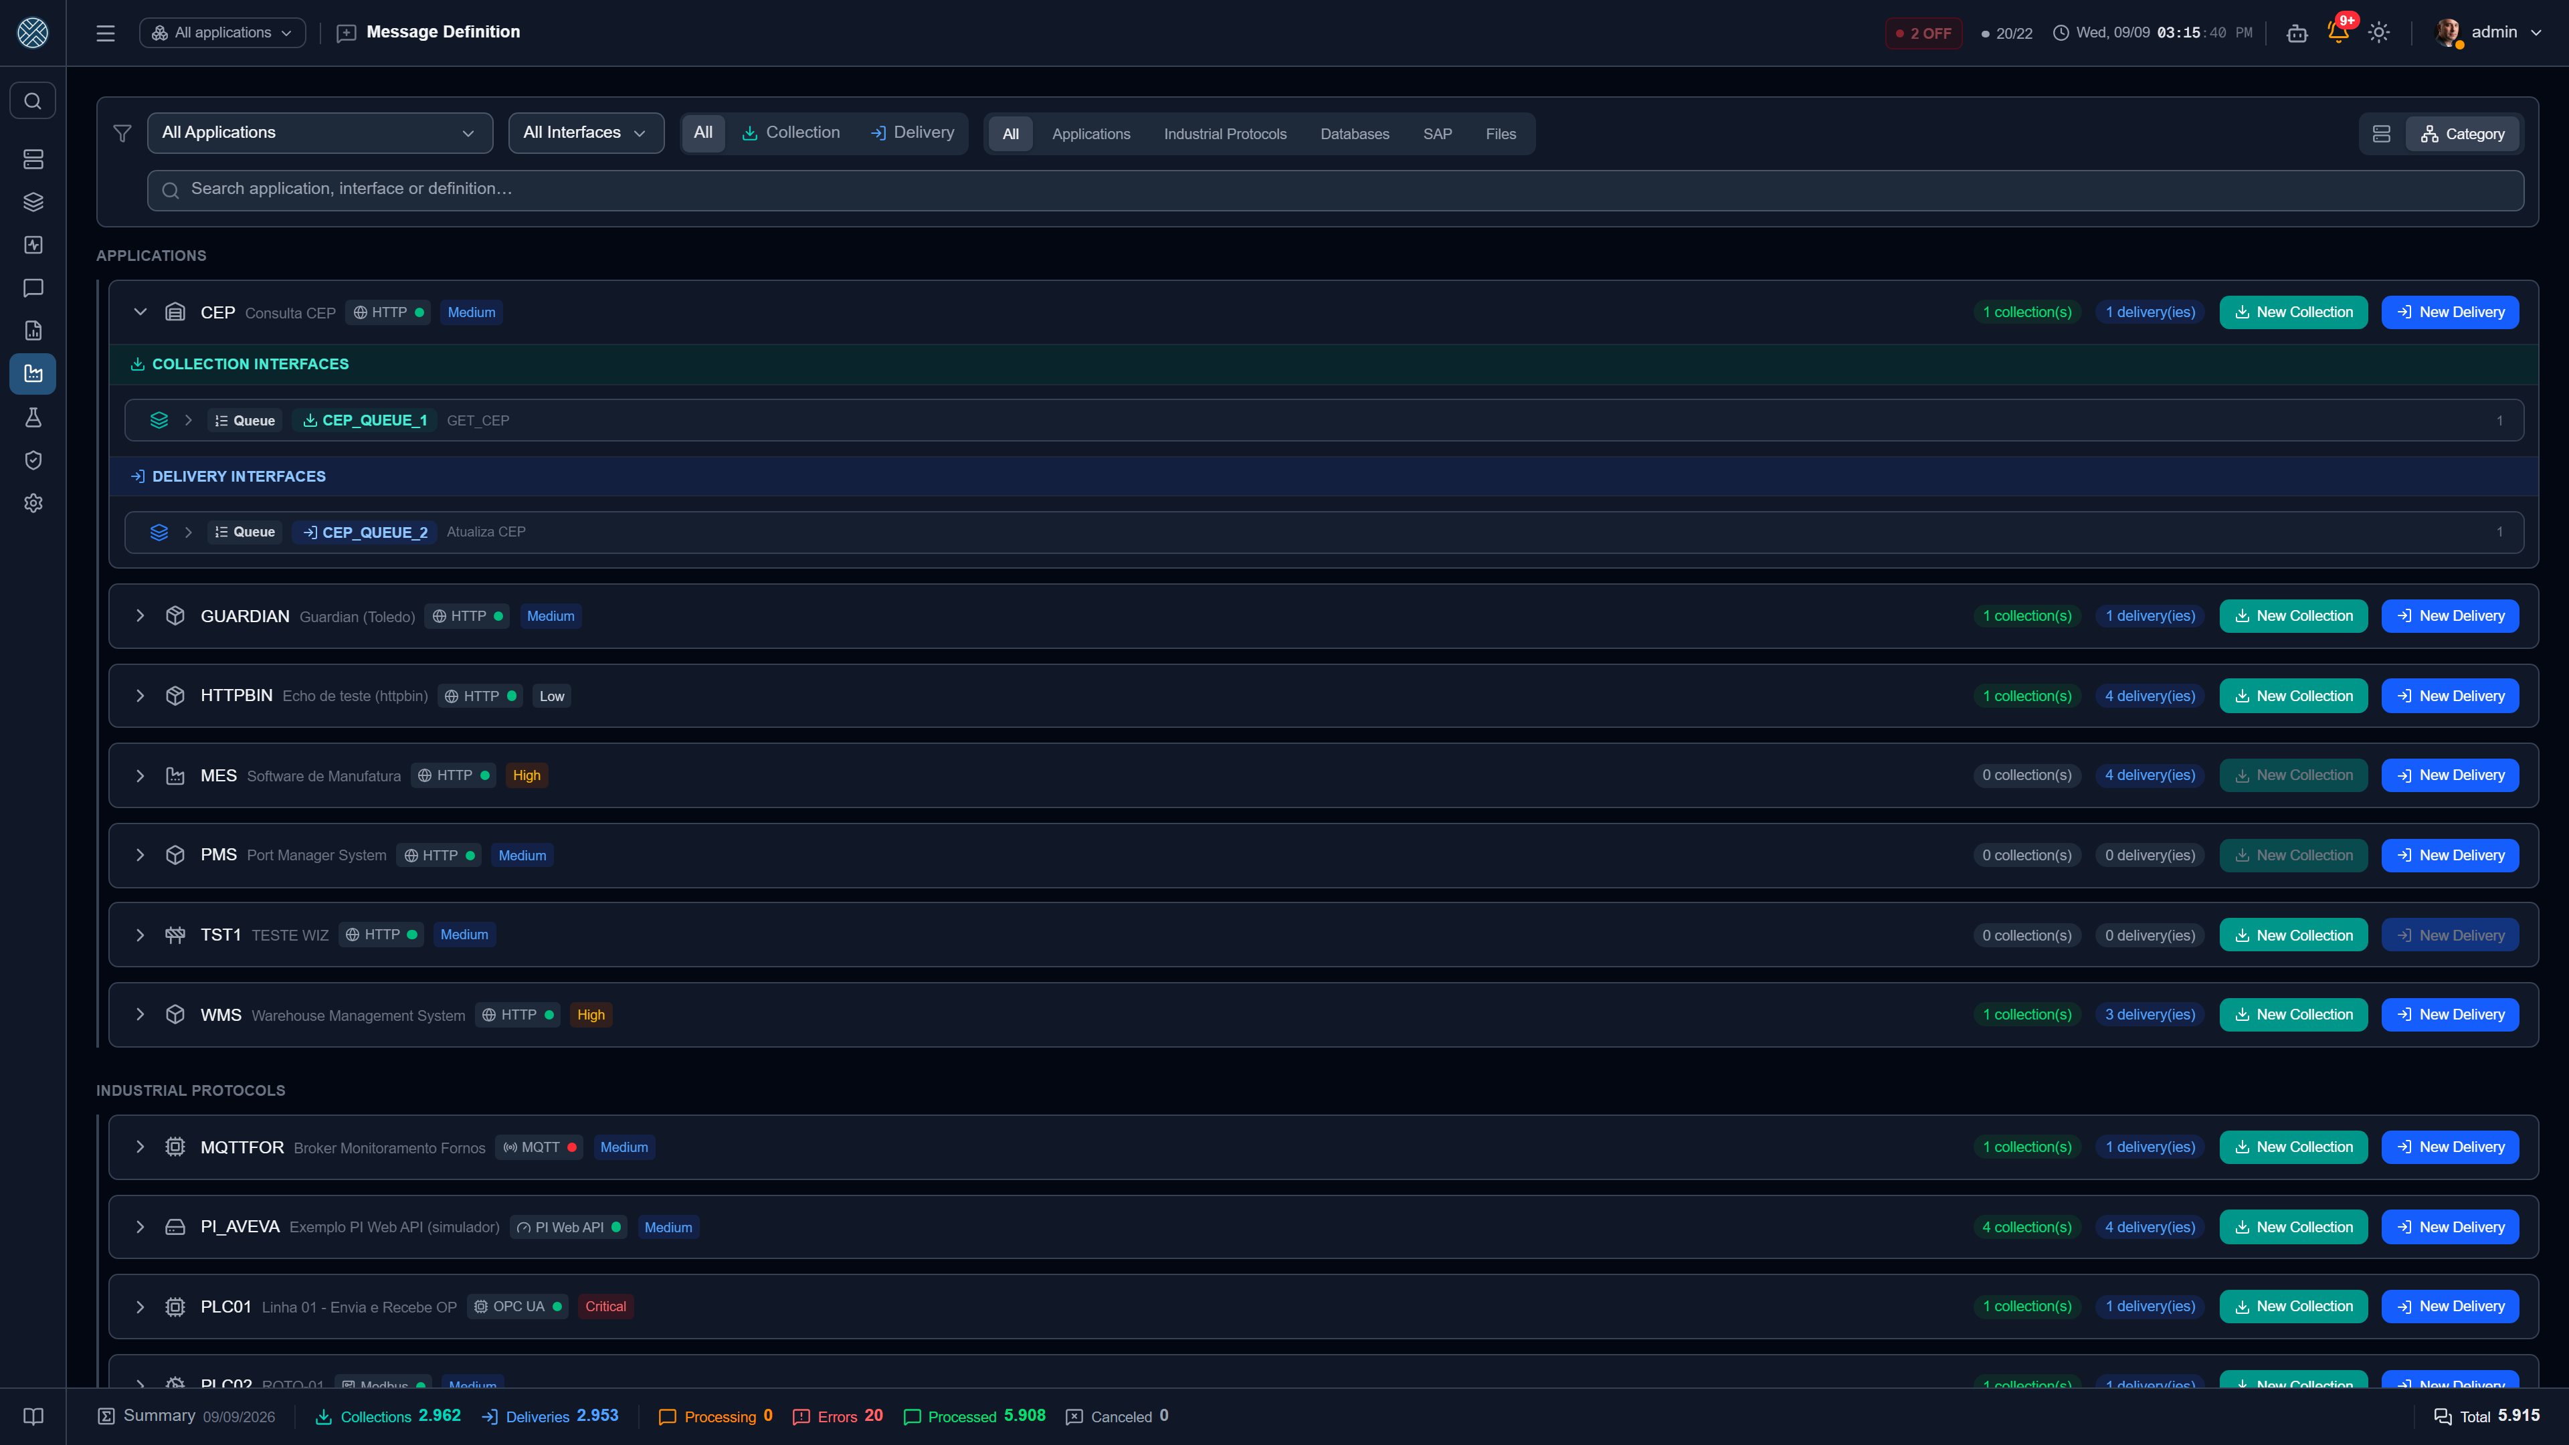Image resolution: width=2569 pixels, height=1445 pixels.
Task: Open the activity monitor sidebar icon
Action: tap(33, 246)
